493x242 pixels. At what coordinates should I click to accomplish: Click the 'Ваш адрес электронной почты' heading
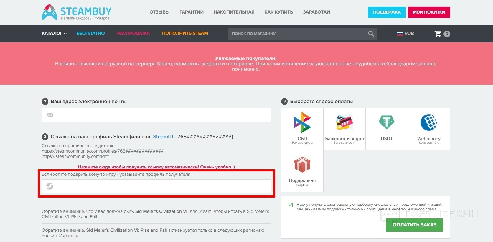[x=89, y=102]
